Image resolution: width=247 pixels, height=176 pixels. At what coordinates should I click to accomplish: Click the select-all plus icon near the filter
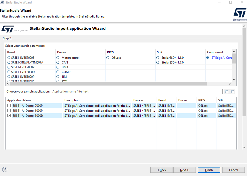point(227,91)
